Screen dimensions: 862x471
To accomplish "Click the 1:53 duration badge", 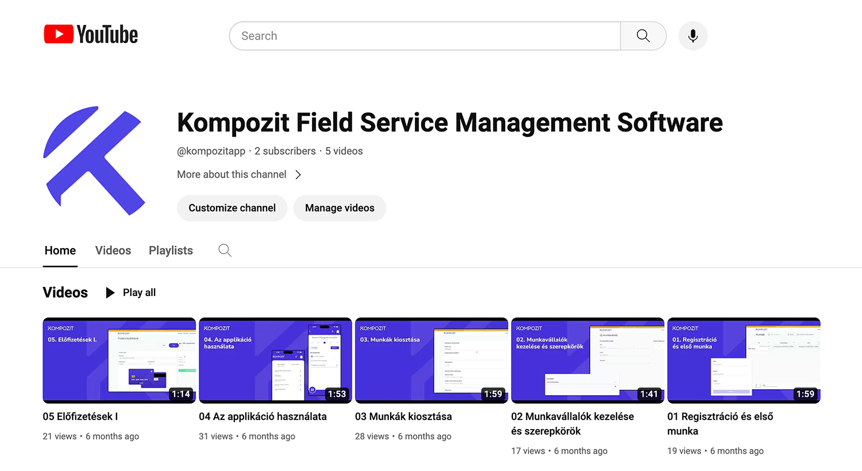I will coord(337,394).
